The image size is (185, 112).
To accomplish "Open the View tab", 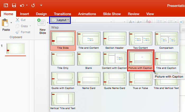I will pos(150,14).
